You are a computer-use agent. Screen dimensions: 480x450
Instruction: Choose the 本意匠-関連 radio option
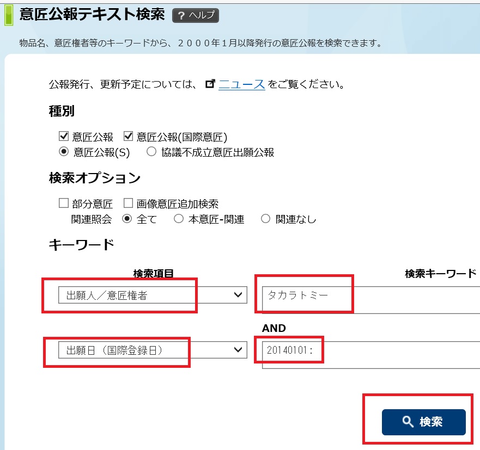coord(179,219)
